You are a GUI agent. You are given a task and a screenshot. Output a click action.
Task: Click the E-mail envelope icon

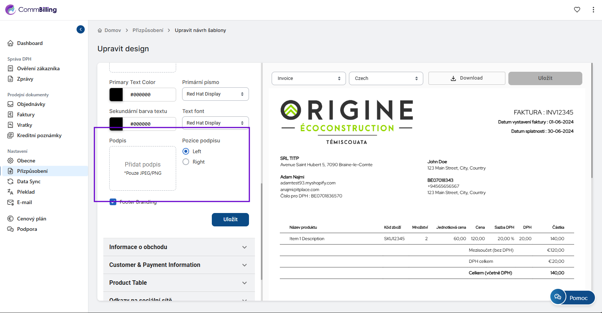coord(10,202)
